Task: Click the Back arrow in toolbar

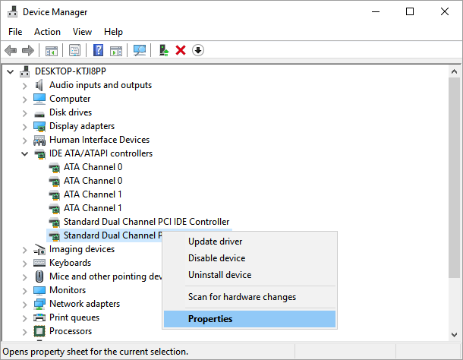Action: (11, 50)
